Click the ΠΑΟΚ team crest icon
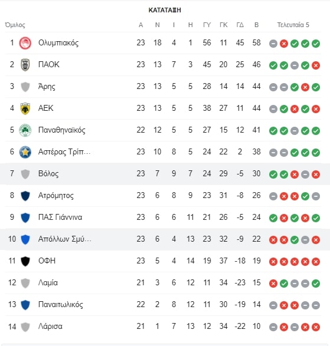330x346 pixels. (x=25, y=65)
